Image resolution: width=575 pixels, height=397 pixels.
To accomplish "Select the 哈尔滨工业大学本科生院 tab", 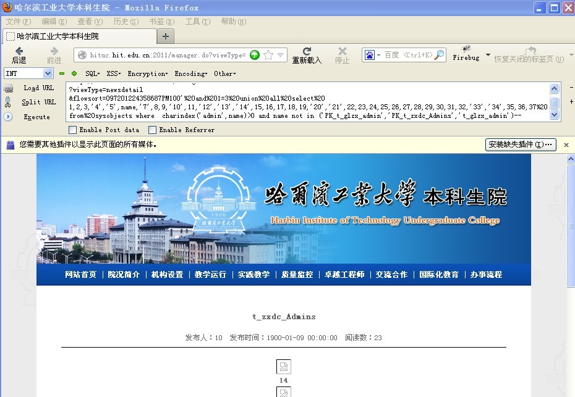I will pos(80,36).
